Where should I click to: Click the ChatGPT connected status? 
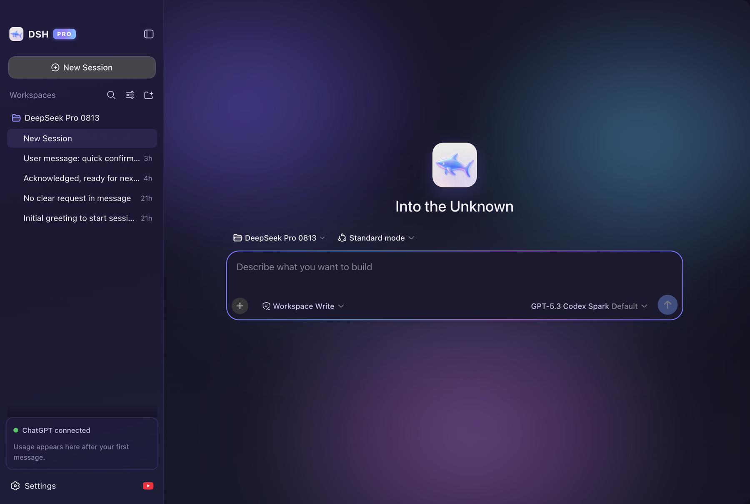[52, 431]
